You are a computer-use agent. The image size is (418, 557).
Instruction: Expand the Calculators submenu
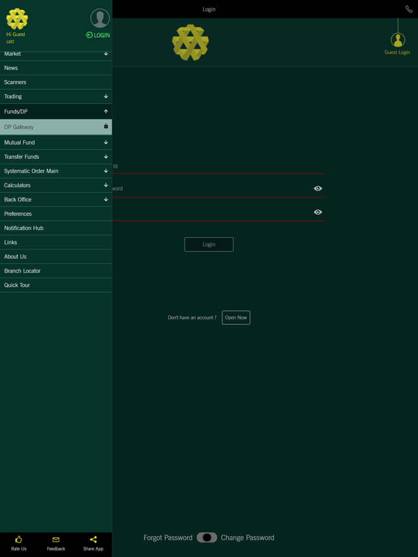pos(106,186)
